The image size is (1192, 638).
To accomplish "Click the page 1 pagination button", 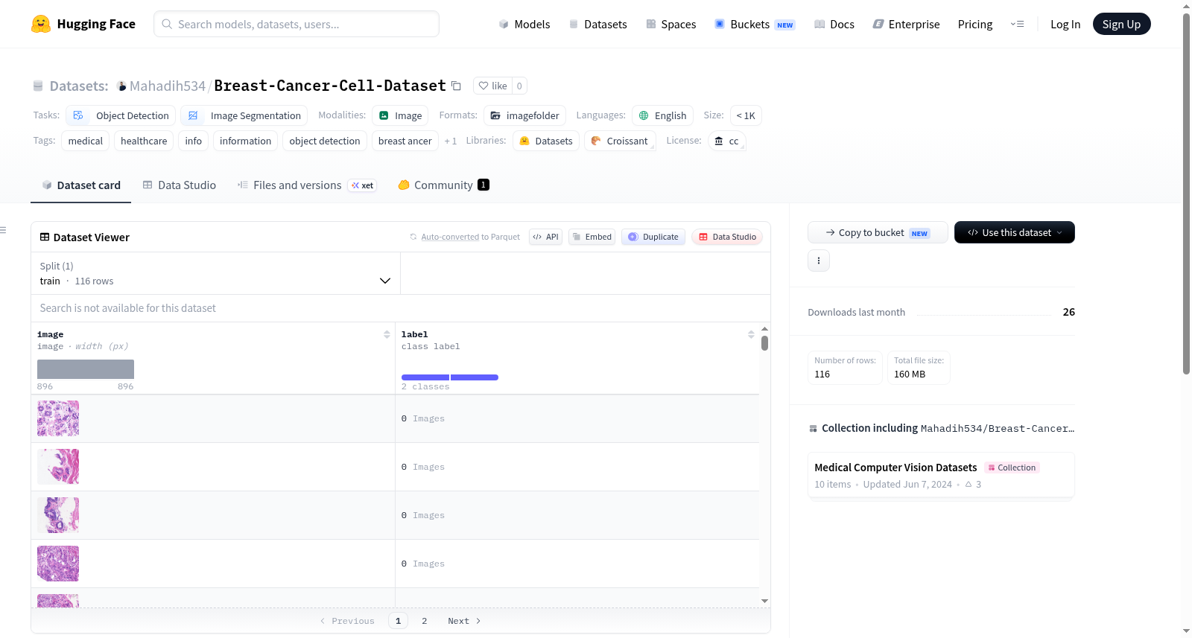I will pos(398,621).
